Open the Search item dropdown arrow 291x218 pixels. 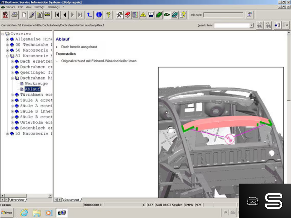point(251,25)
